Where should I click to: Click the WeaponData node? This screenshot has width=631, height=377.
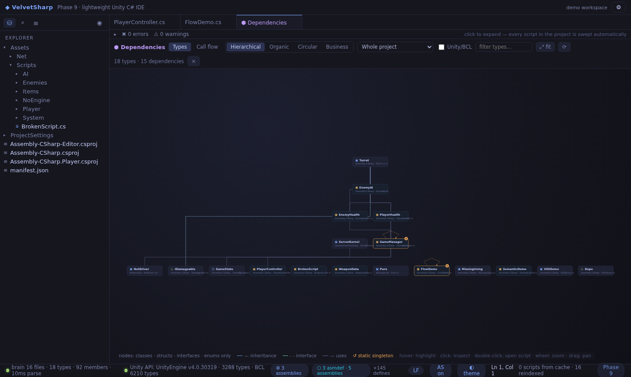pos(350,271)
